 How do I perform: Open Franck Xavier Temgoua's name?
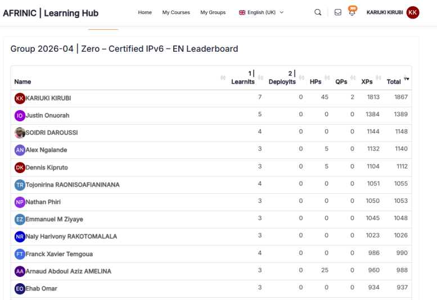point(59,254)
